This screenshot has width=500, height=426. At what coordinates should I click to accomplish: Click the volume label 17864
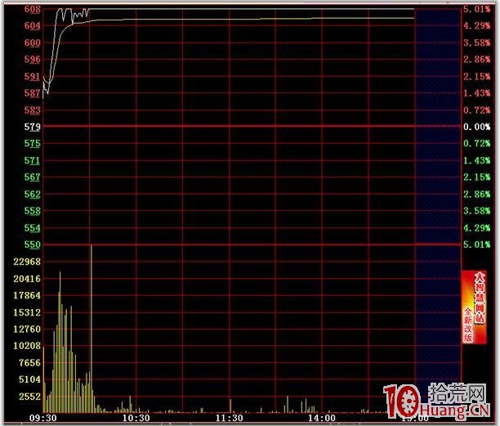pos(27,295)
